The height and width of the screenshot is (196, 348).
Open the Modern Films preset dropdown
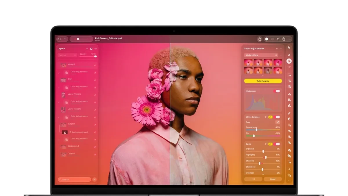click(x=261, y=55)
